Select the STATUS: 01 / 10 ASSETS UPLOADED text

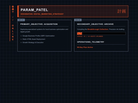pyautogui.click(x=90, y=36)
